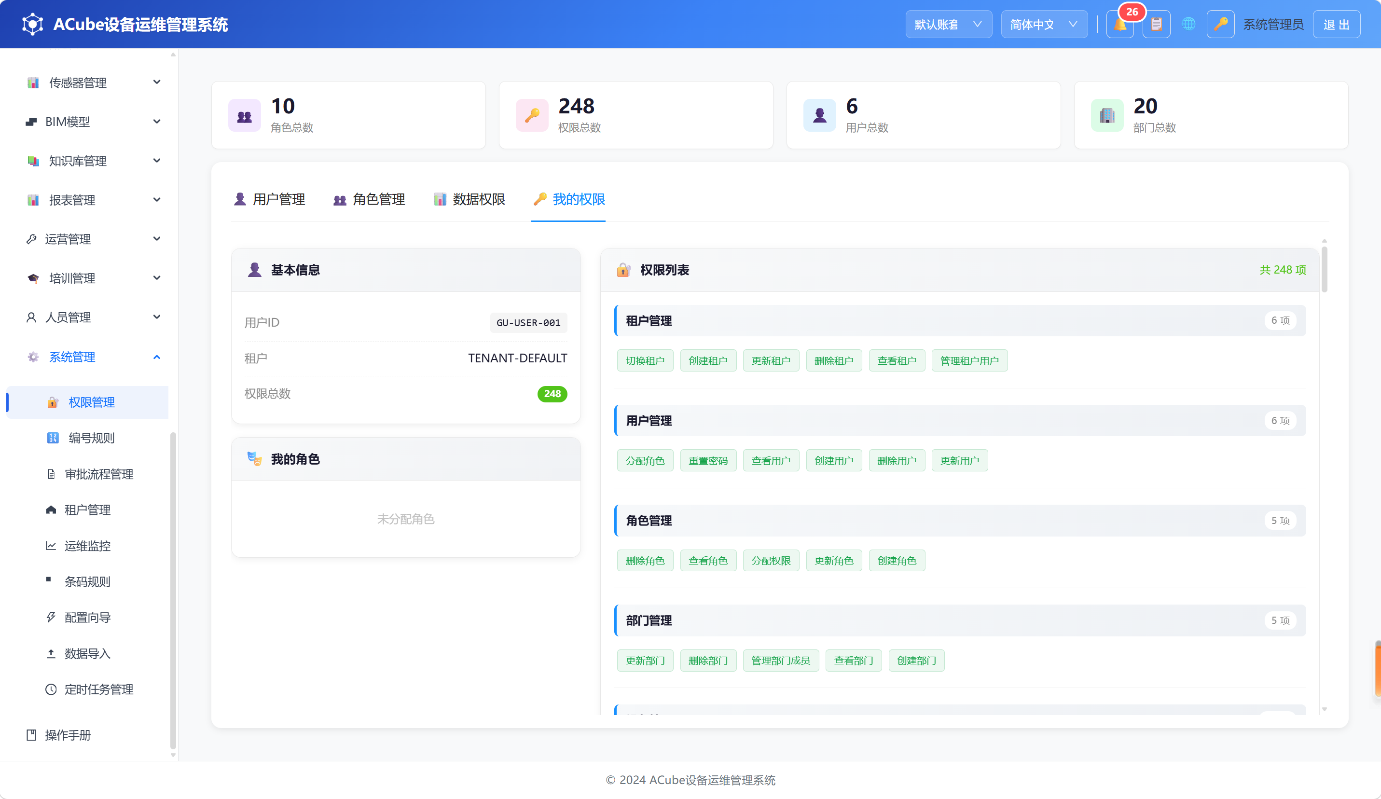
Task: Click the lock icon beside 权限列表
Action: (x=623, y=270)
